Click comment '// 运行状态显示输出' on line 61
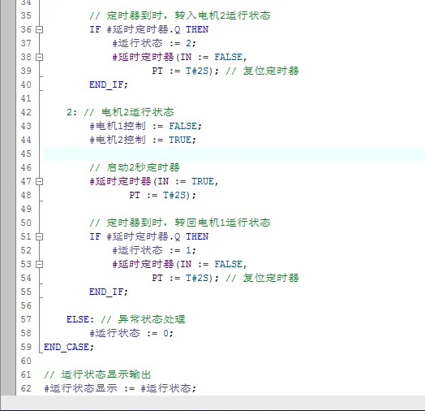The image size is (425, 411). tap(97, 374)
